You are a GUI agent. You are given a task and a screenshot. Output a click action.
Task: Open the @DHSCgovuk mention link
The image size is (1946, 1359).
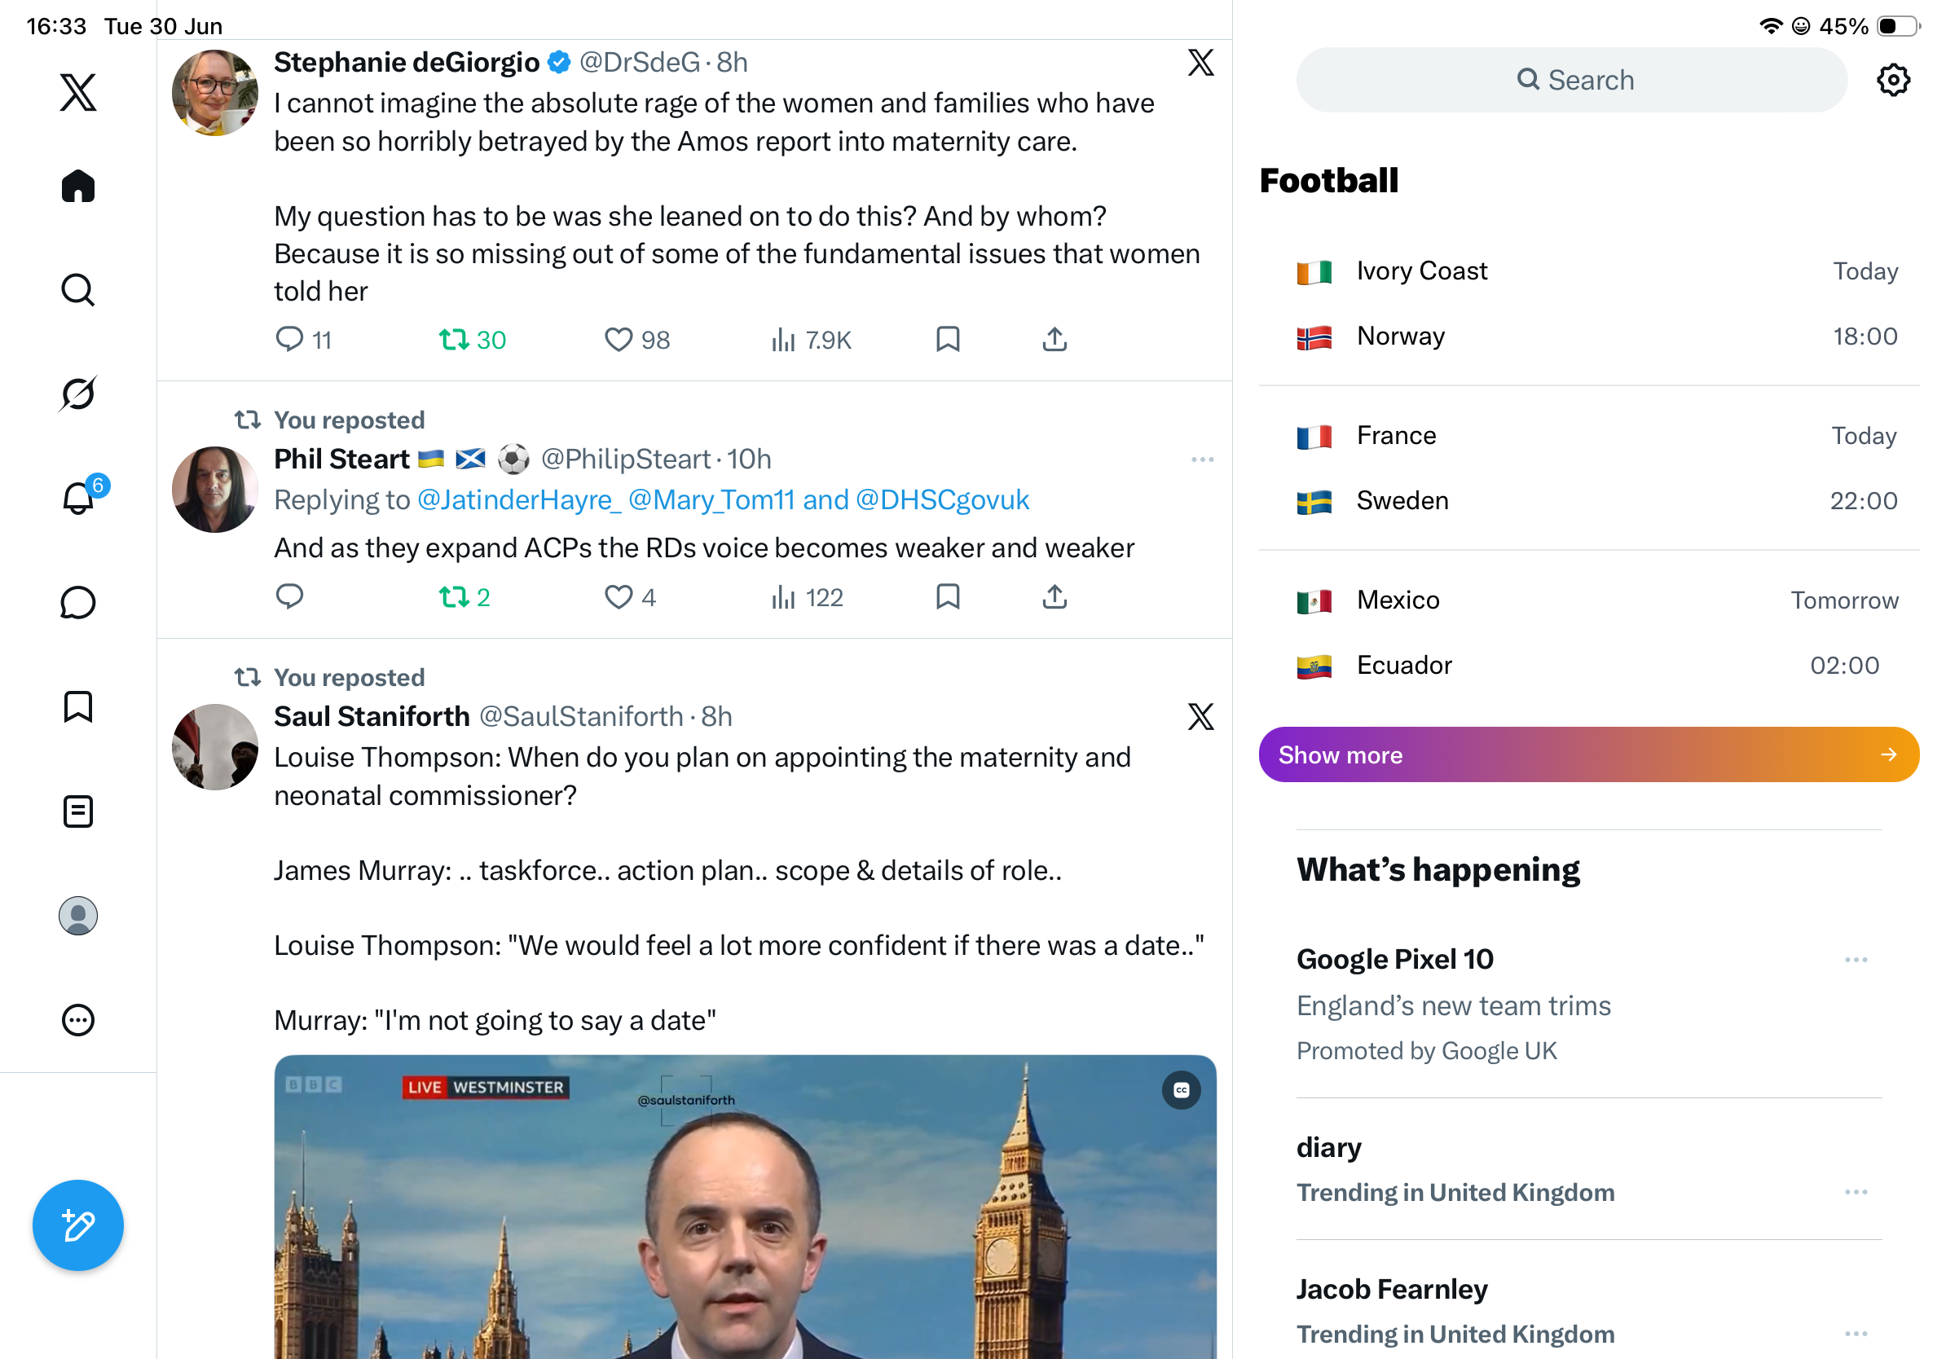pyautogui.click(x=942, y=500)
